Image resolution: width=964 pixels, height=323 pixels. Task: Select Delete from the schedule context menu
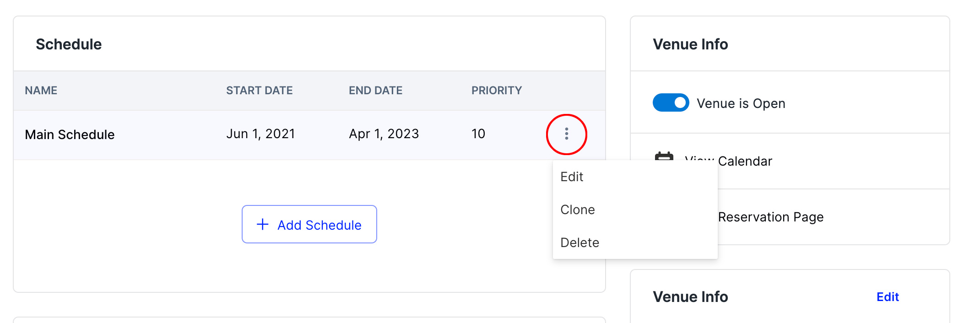(x=579, y=243)
